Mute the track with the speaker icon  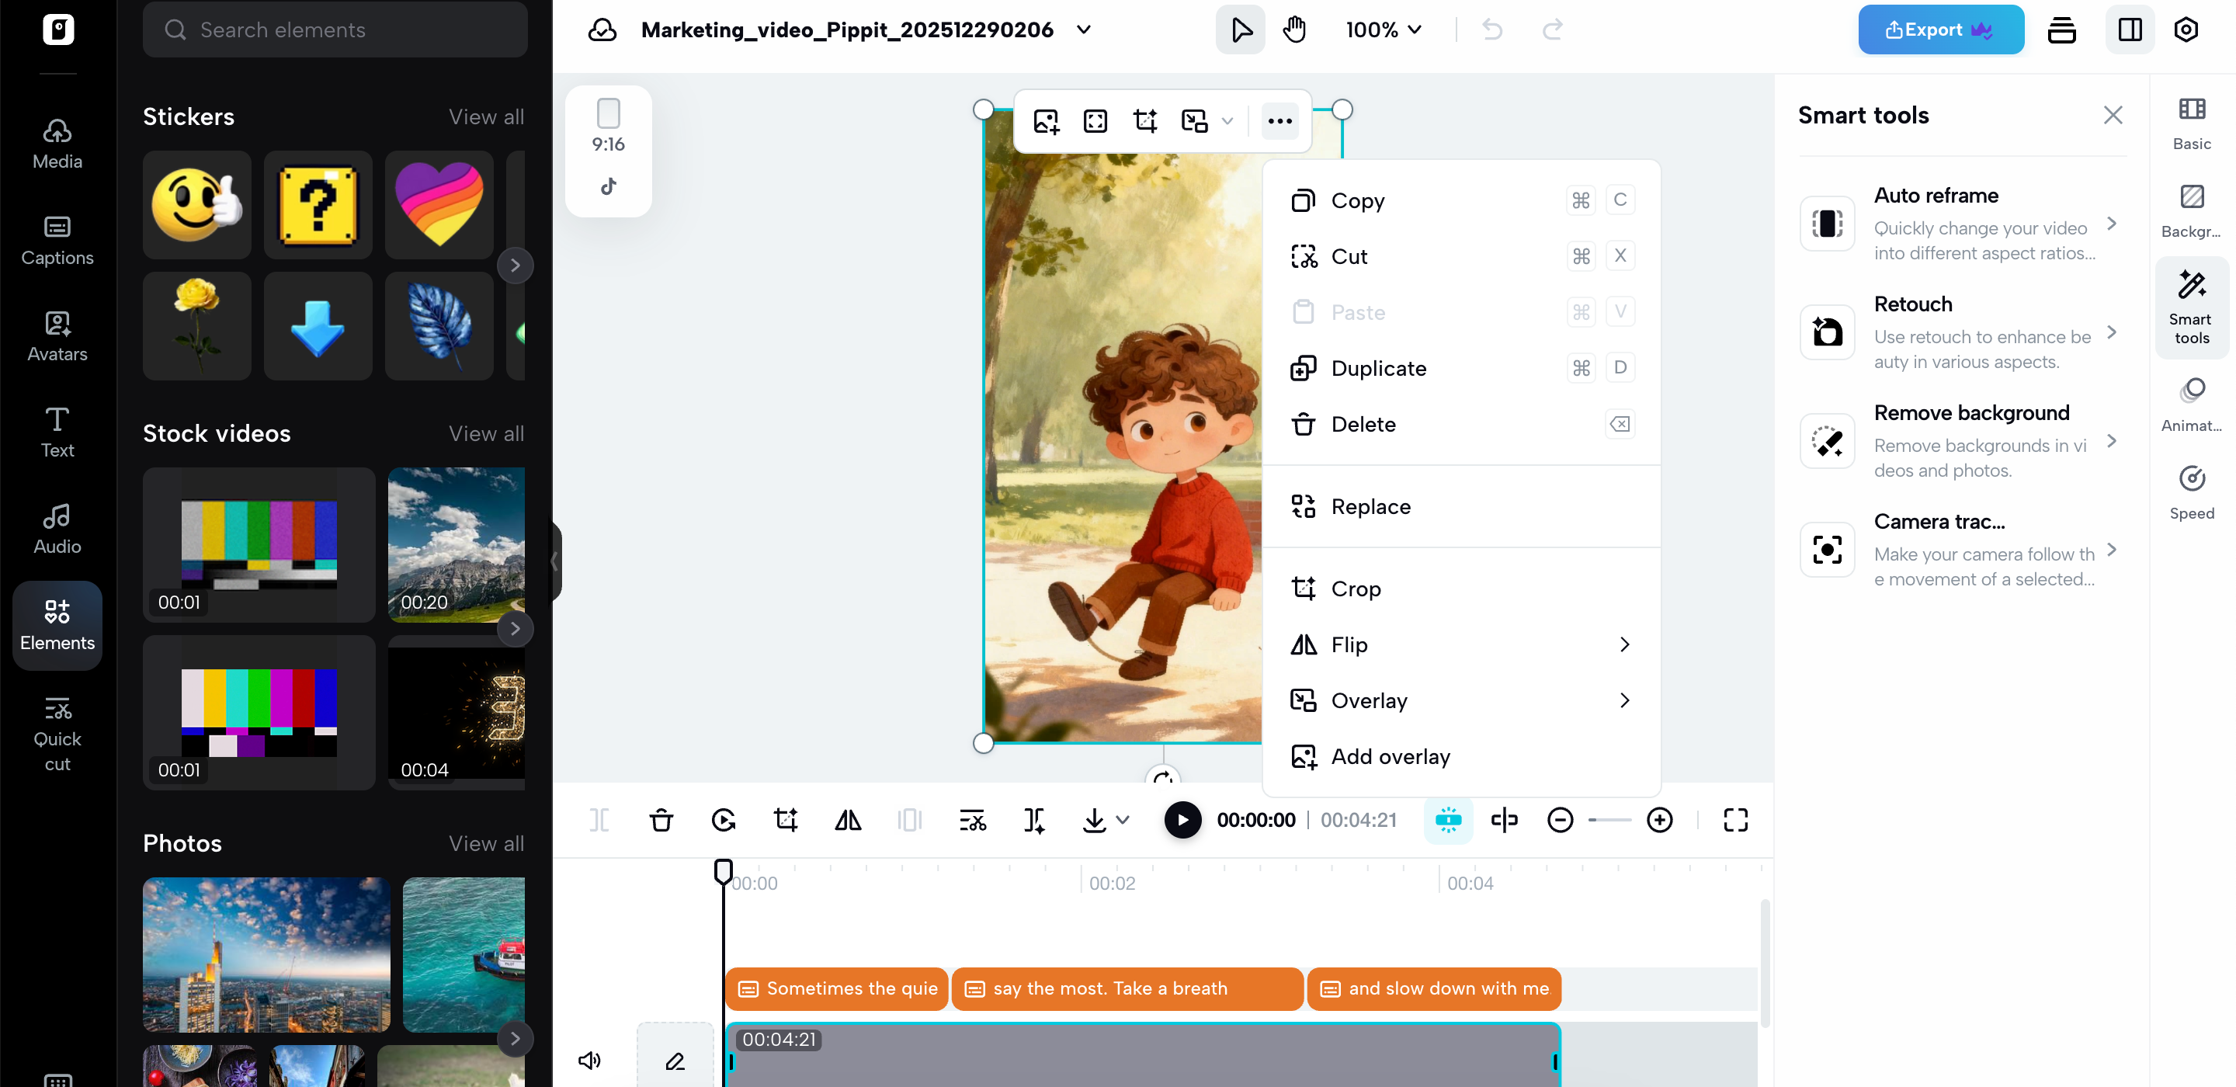[x=590, y=1059]
